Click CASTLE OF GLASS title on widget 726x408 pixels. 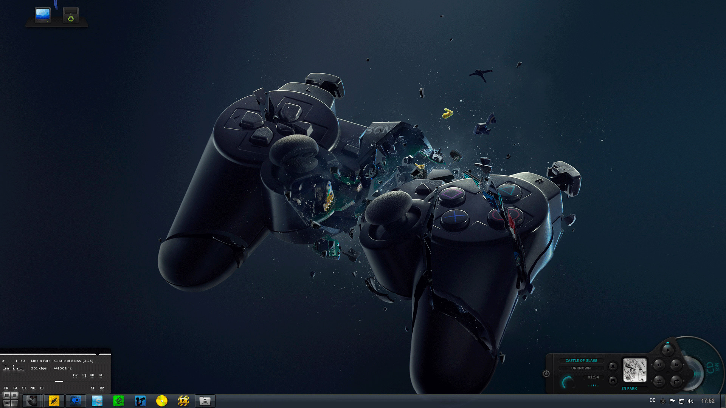click(581, 360)
